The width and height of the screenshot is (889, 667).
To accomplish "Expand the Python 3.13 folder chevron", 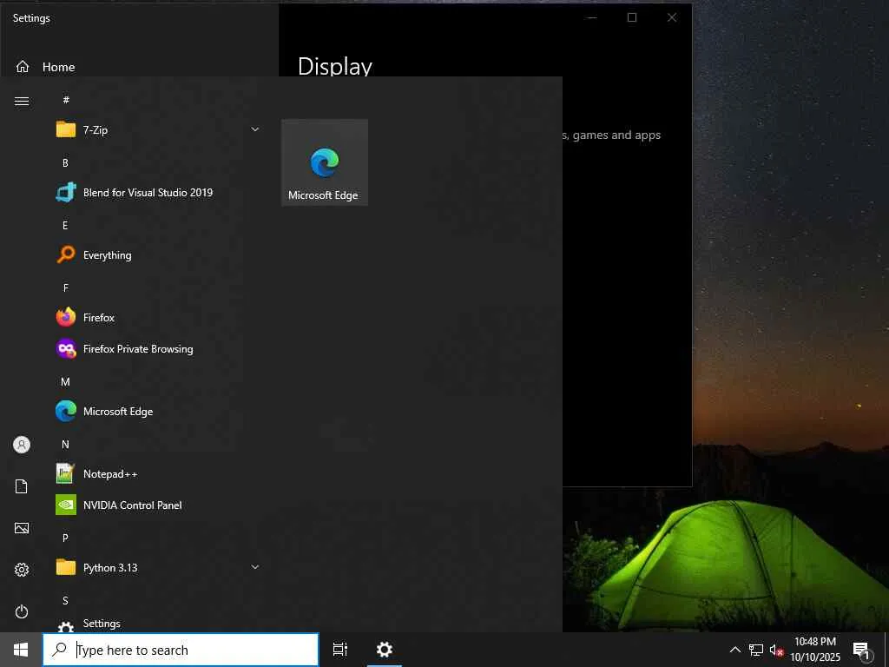I will tap(255, 567).
